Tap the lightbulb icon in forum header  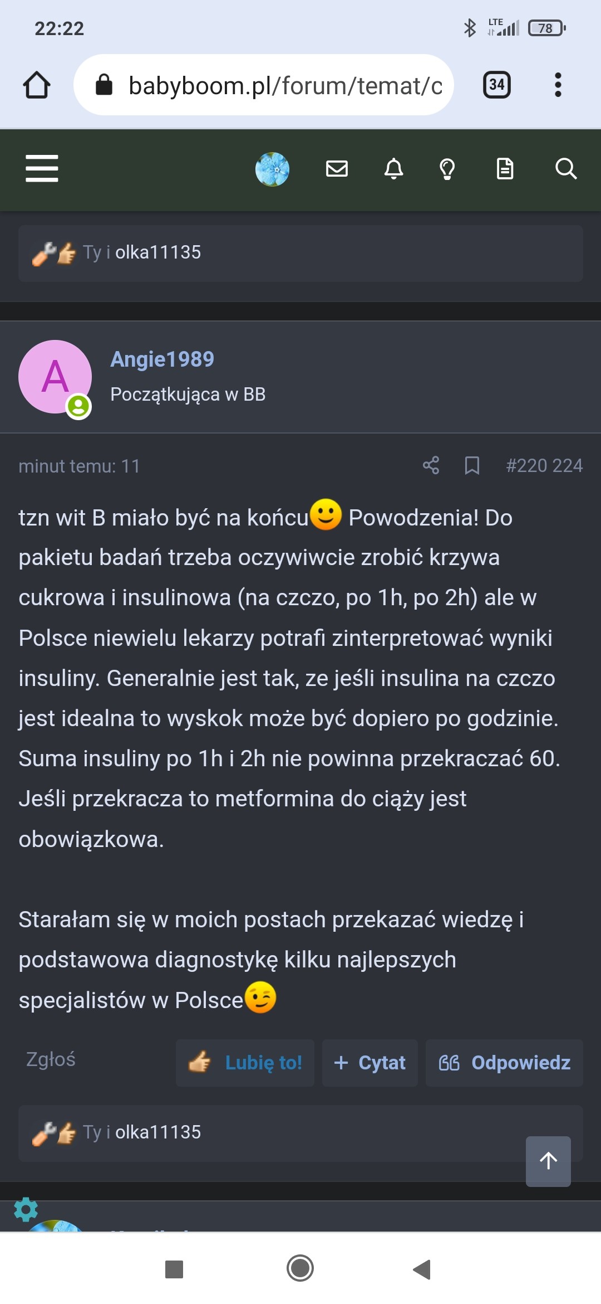447,168
